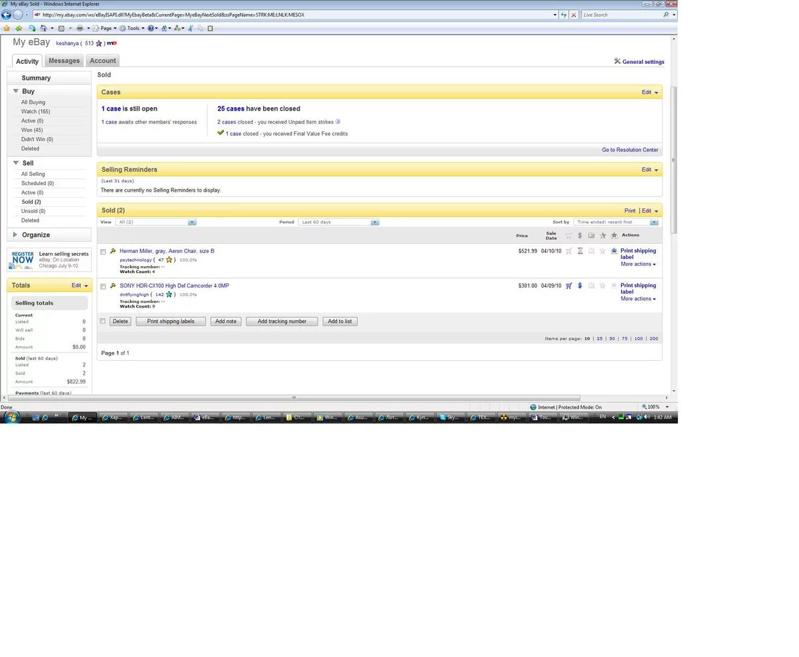Switch to the Messages tab
The image size is (799, 657).
64,61
